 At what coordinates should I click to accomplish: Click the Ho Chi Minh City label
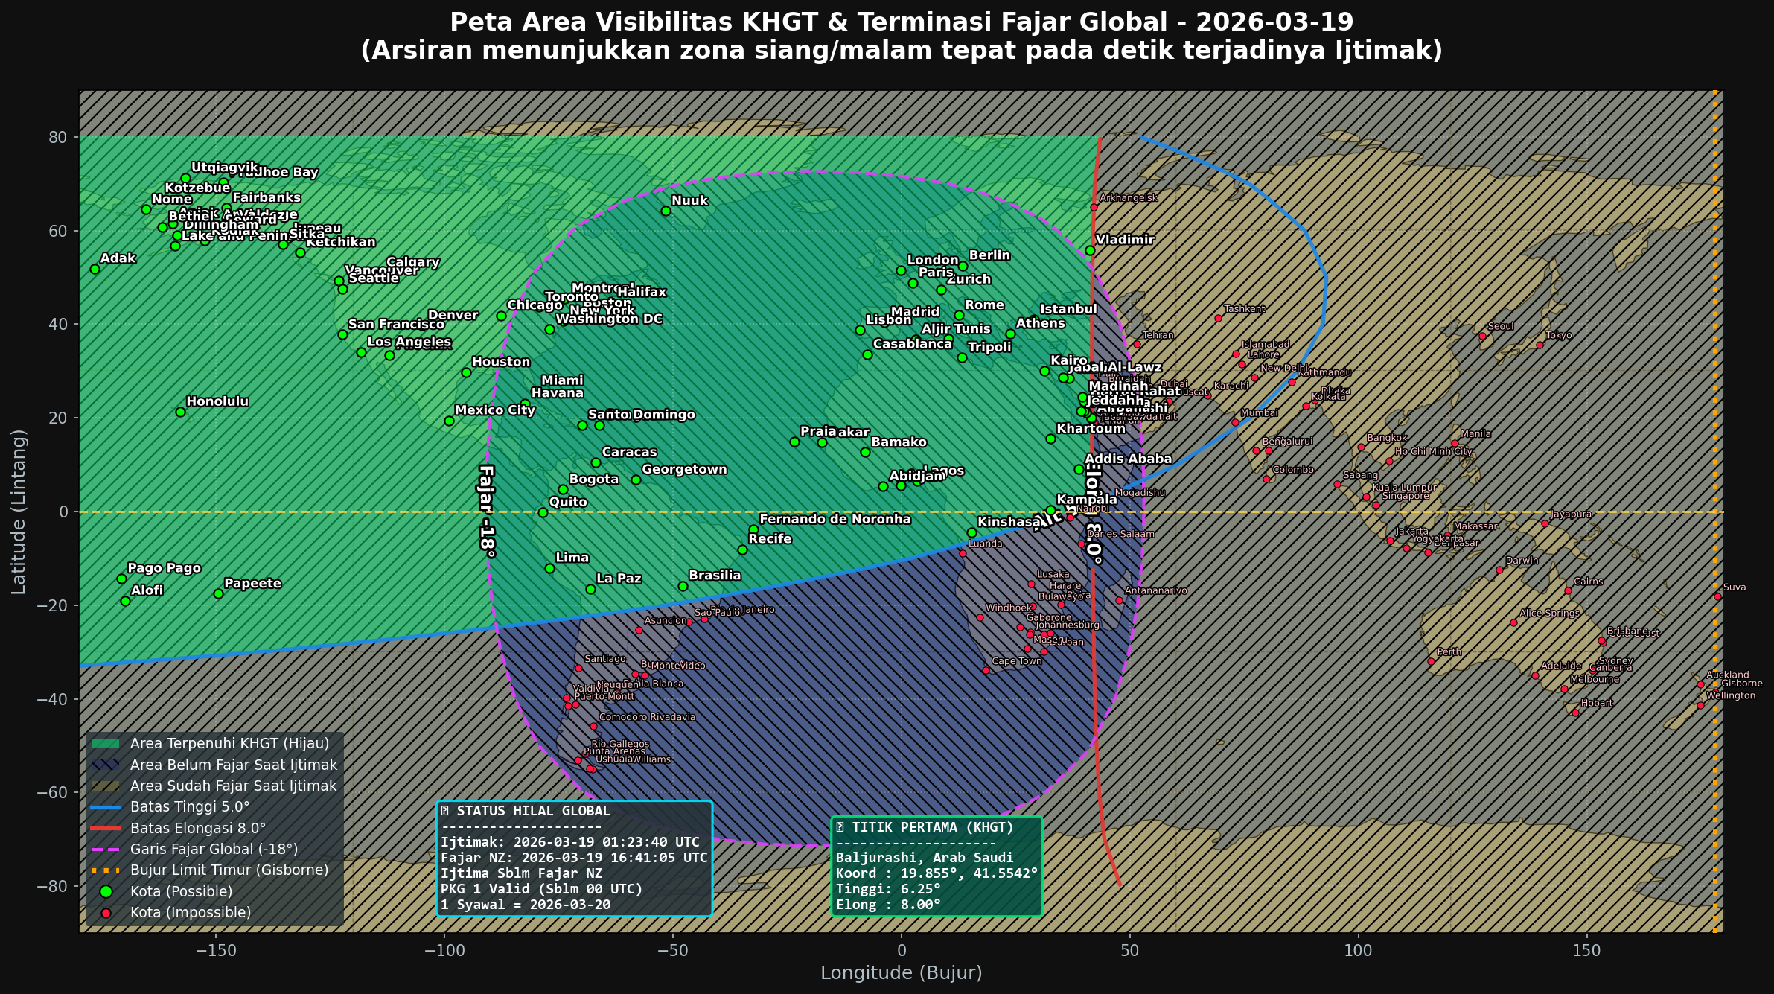(1434, 452)
